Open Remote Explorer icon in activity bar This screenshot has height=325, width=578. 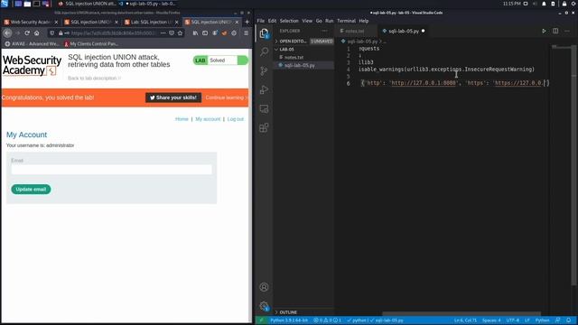[x=264, y=108]
